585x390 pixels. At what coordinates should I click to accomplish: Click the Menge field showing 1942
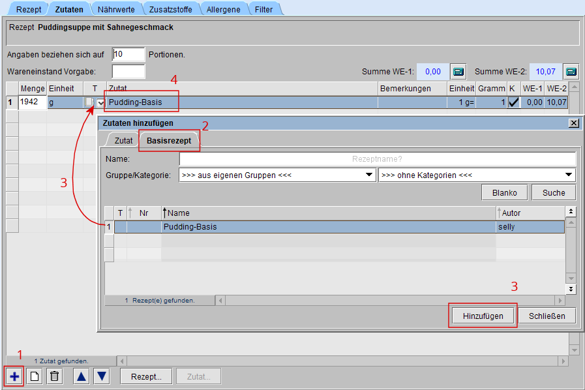[x=33, y=102]
